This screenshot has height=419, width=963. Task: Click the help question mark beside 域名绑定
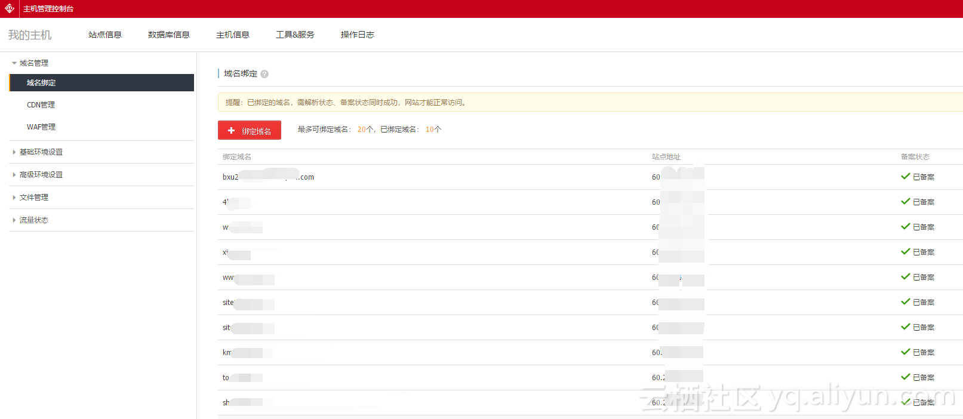pyautogui.click(x=264, y=74)
